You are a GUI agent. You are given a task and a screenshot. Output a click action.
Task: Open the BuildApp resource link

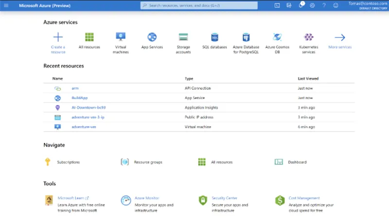point(80,98)
